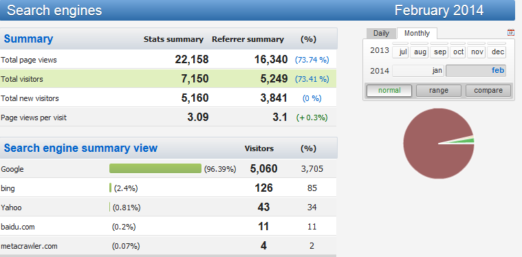Click bing's 126 visitors count
The width and height of the screenshot is (522, 257).
click(x=263, y=188)
